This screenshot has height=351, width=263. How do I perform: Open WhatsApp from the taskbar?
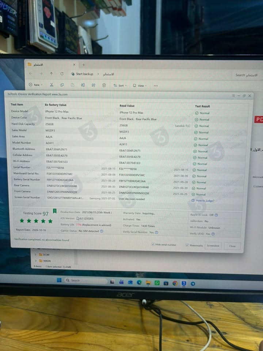tap(157, 283)
